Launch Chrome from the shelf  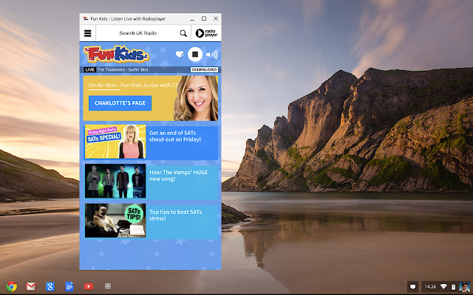point(12,286)
